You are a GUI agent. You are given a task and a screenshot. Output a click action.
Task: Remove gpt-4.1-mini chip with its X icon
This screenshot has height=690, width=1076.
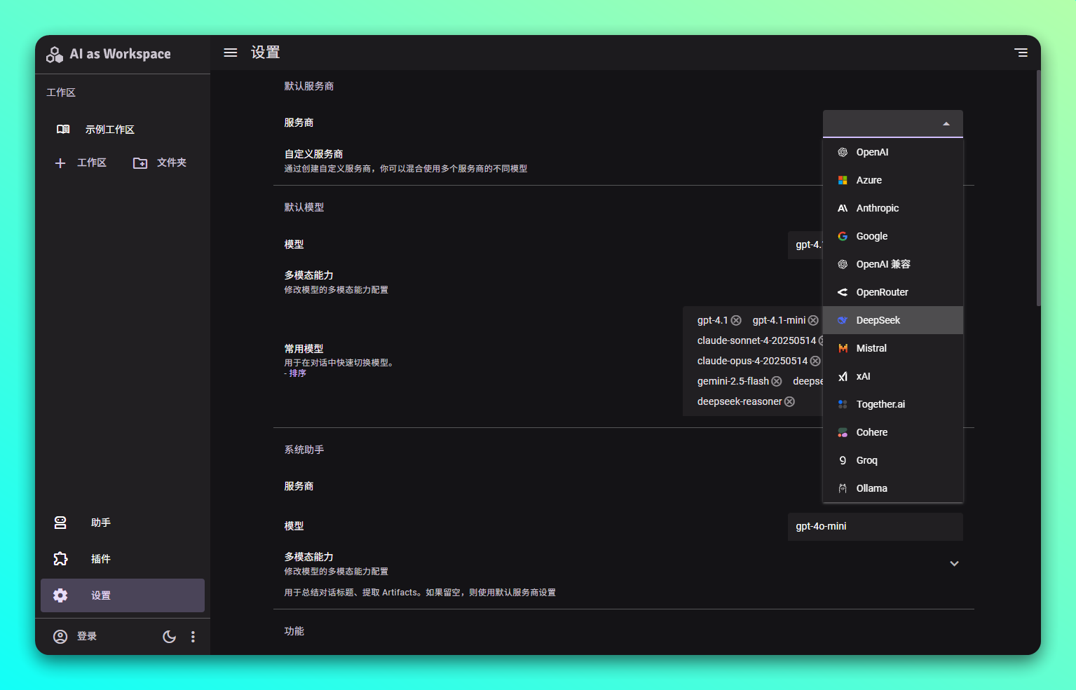pos(813,320)
